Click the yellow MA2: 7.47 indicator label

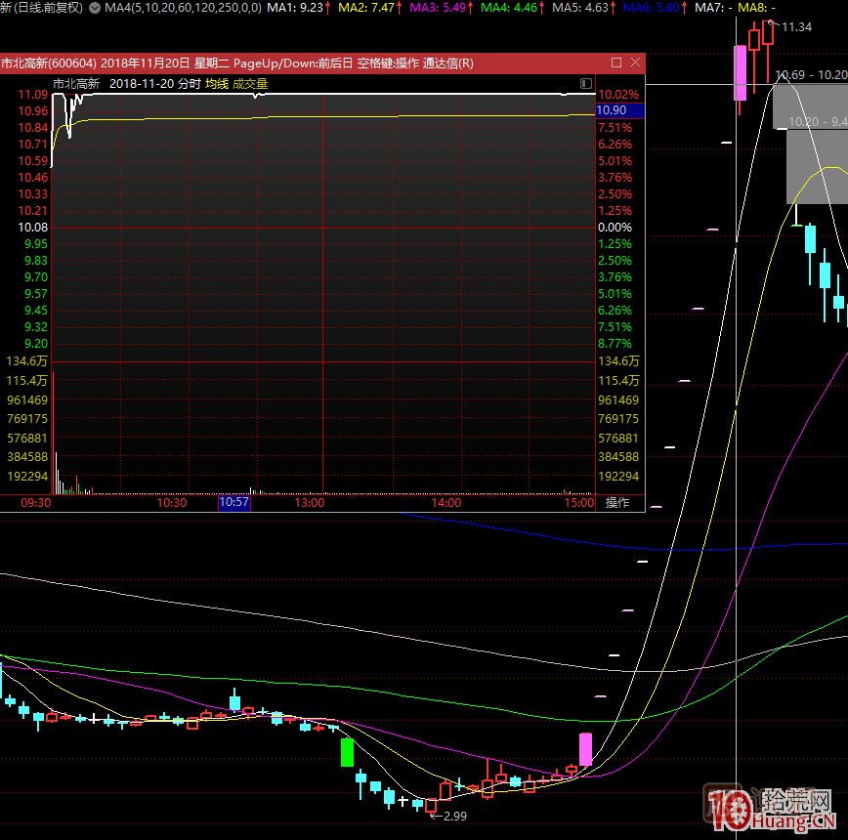click(x=367, y=8)
